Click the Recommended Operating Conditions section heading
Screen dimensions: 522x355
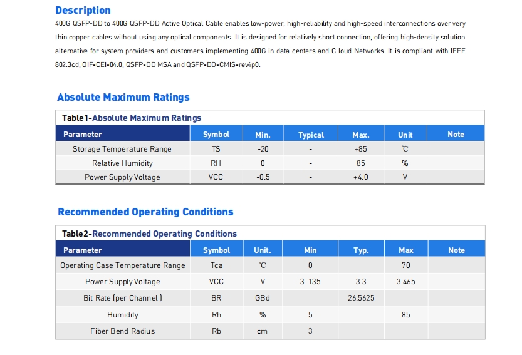point(145,212)
